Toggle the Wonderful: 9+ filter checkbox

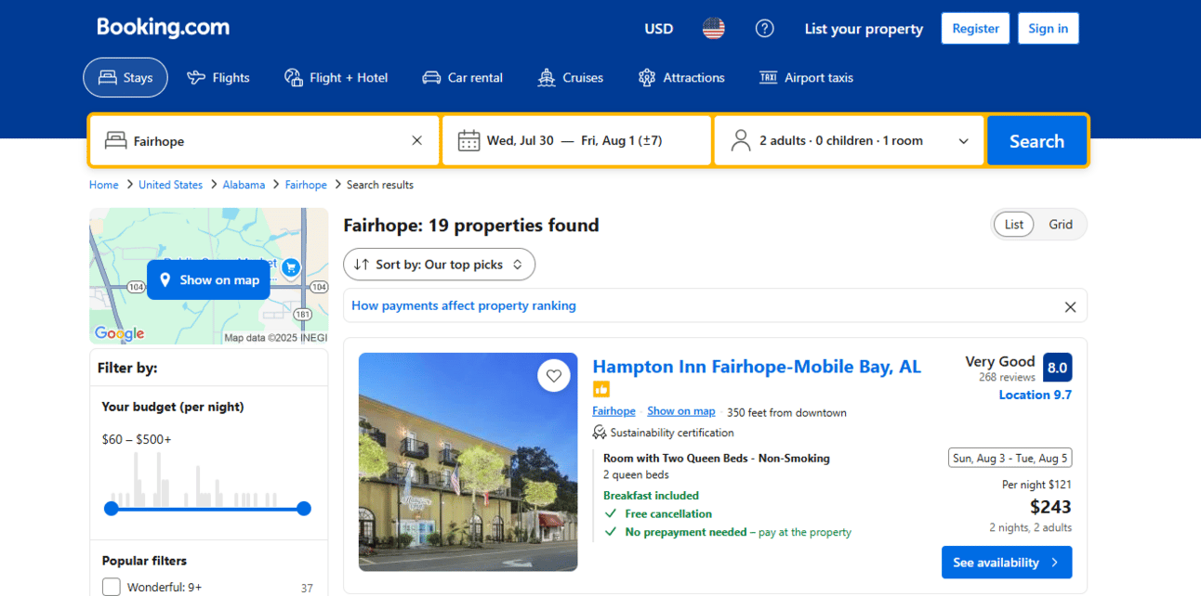(112, 587)
